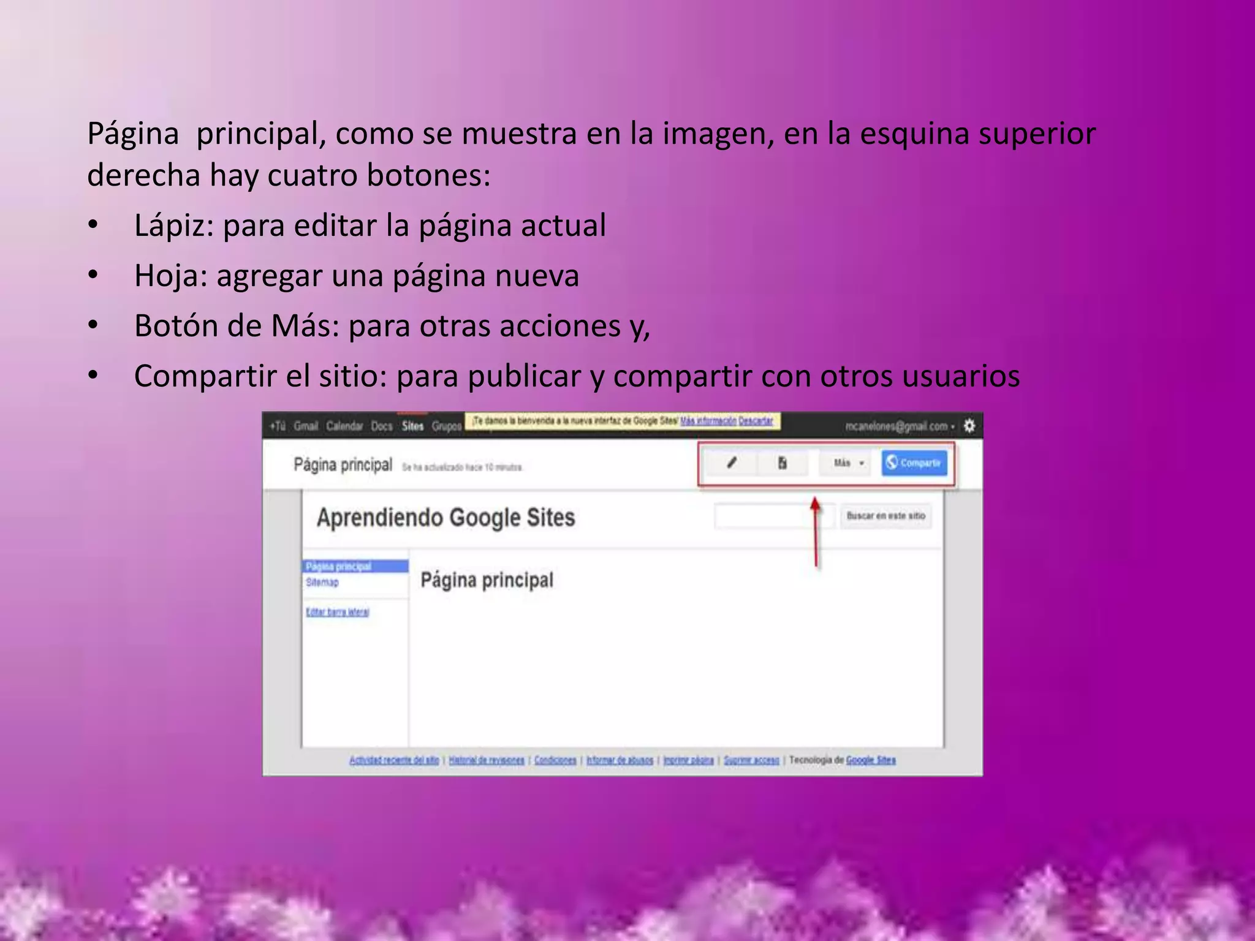Expand the mcanelones@gmail.com account dropdown
Screen dimensions: 1255x941
[x=900, y=426]
